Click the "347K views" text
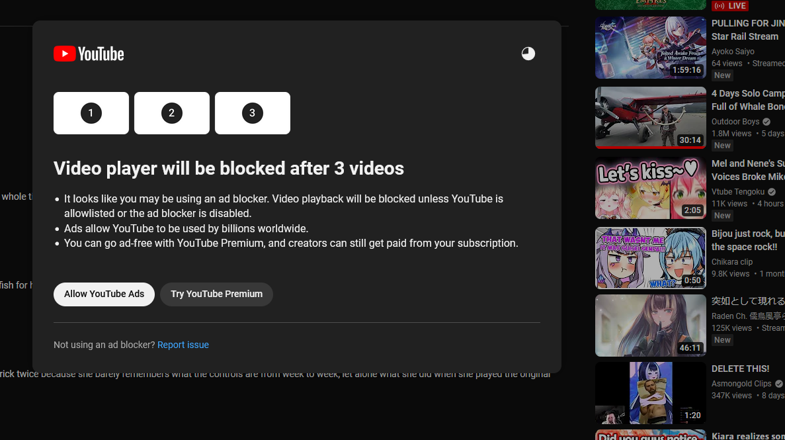Image resolution: width=785 pixels, height=440 pixels. click(x=731, y=396)
